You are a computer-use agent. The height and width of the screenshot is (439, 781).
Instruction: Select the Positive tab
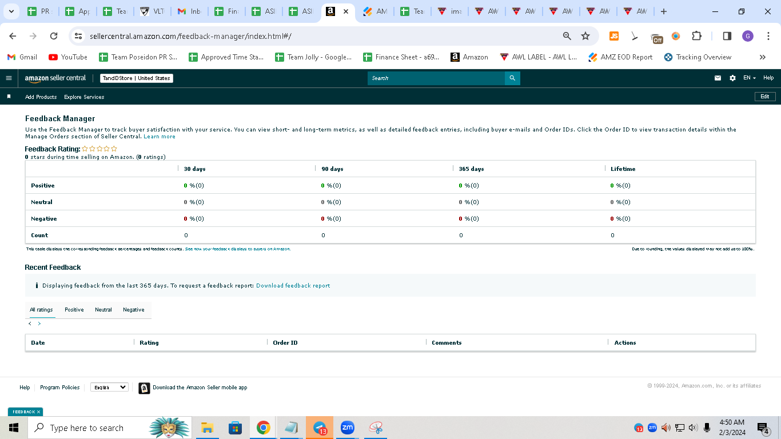pos(74,310)
